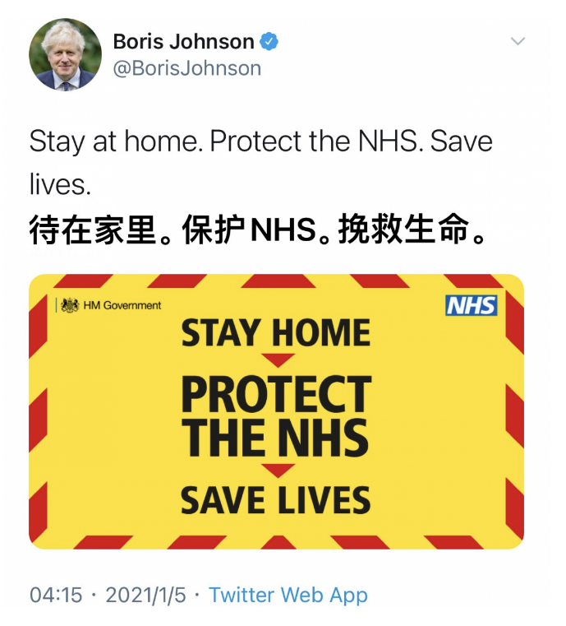
Task: Open the Stay Home poster image
Action: [276, 411]
